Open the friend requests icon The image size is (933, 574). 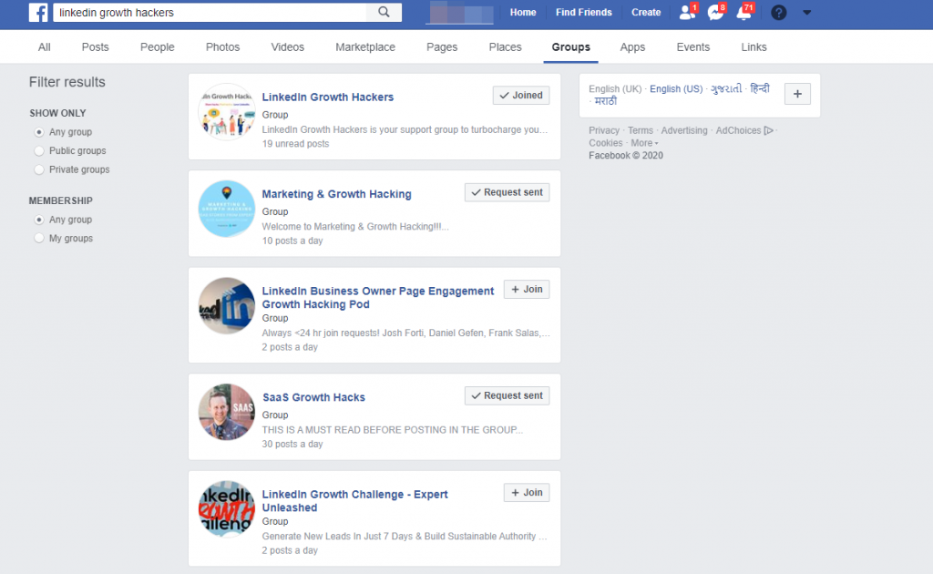pos(687,12)
